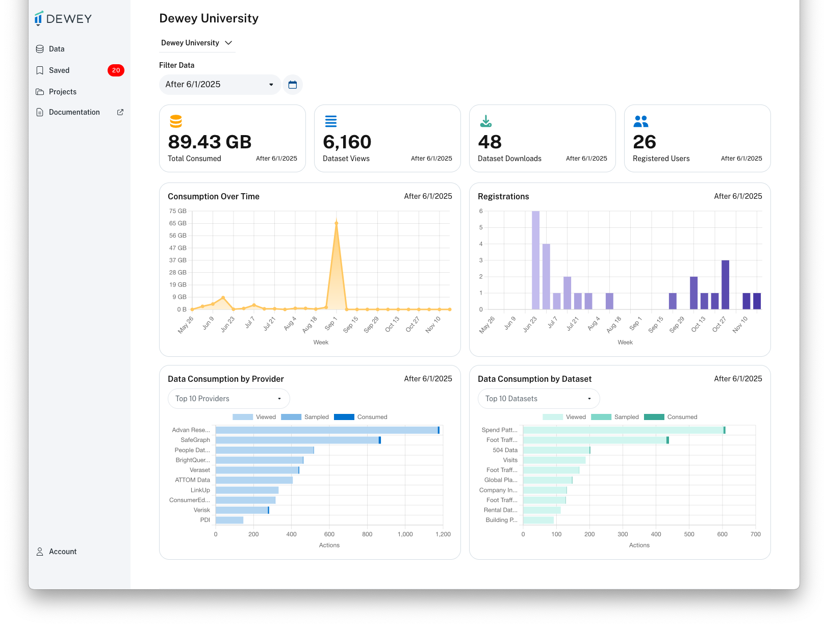Click the Documentation page icon
Screen dimensions: 824x627
click(40, 112)
